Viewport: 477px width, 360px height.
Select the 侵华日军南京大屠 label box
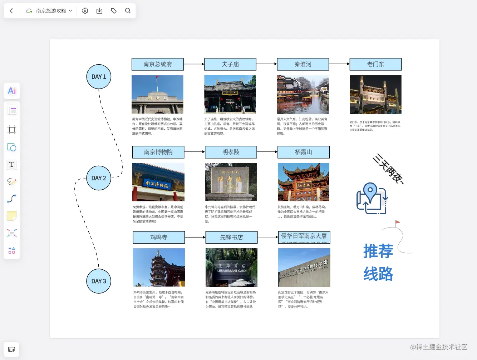coord(304,237)
